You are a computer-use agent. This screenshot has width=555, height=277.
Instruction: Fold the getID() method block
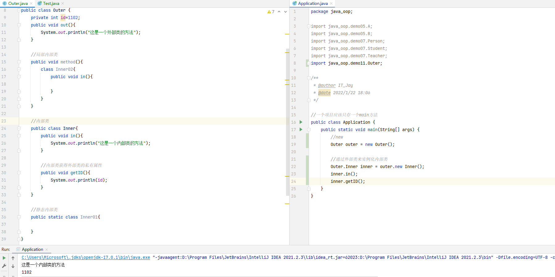point(19,173)
